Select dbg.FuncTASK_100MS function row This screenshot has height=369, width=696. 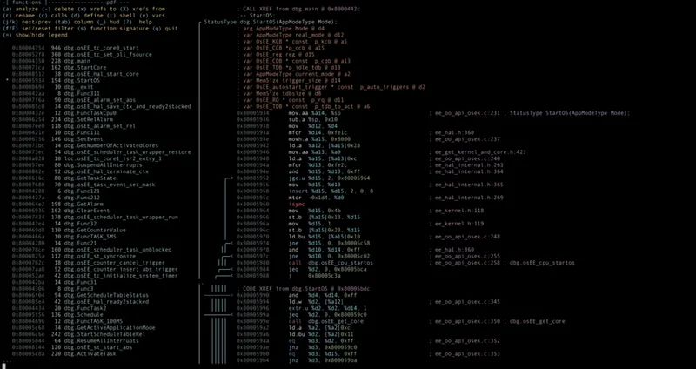point(68,321)
